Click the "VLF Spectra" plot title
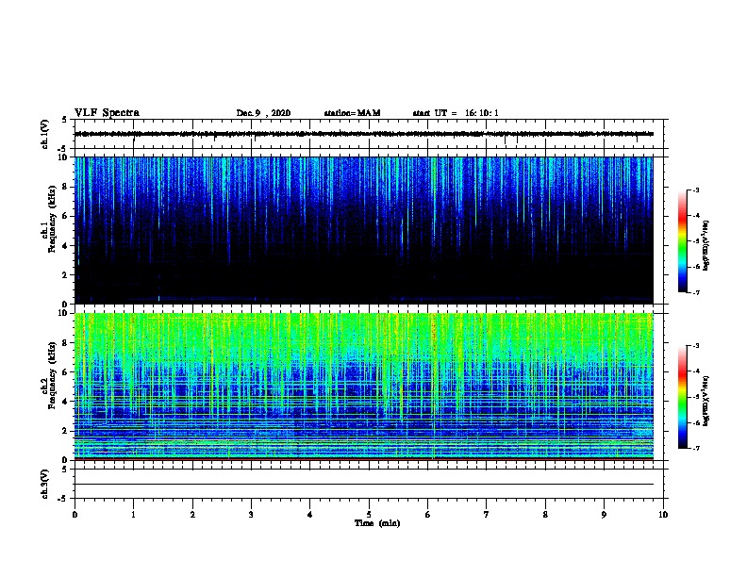The image size is (747, 577). pyautogui.click(x=107, y=113)
